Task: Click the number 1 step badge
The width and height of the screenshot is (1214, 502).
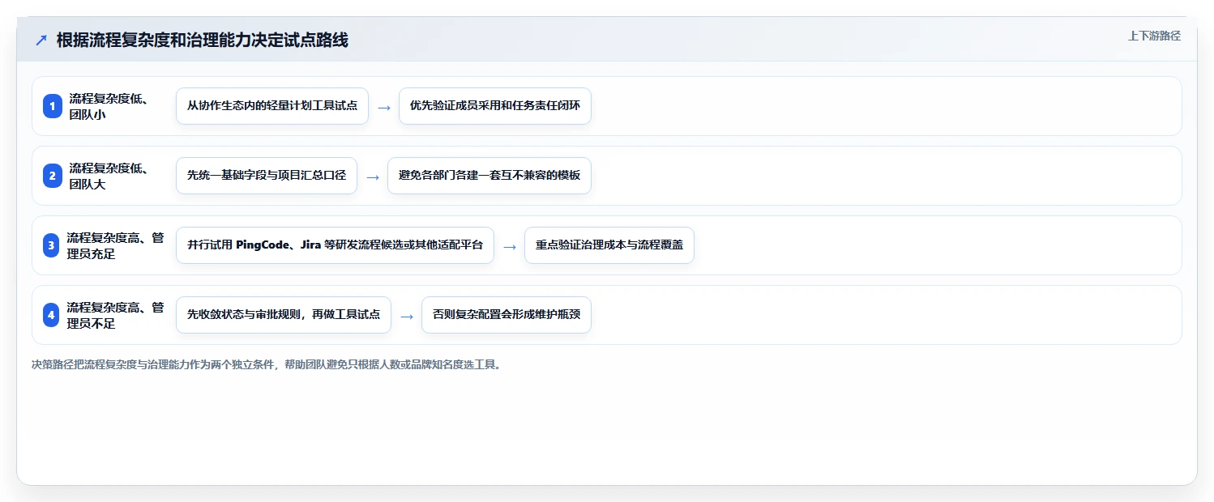Action: [52, 106]
